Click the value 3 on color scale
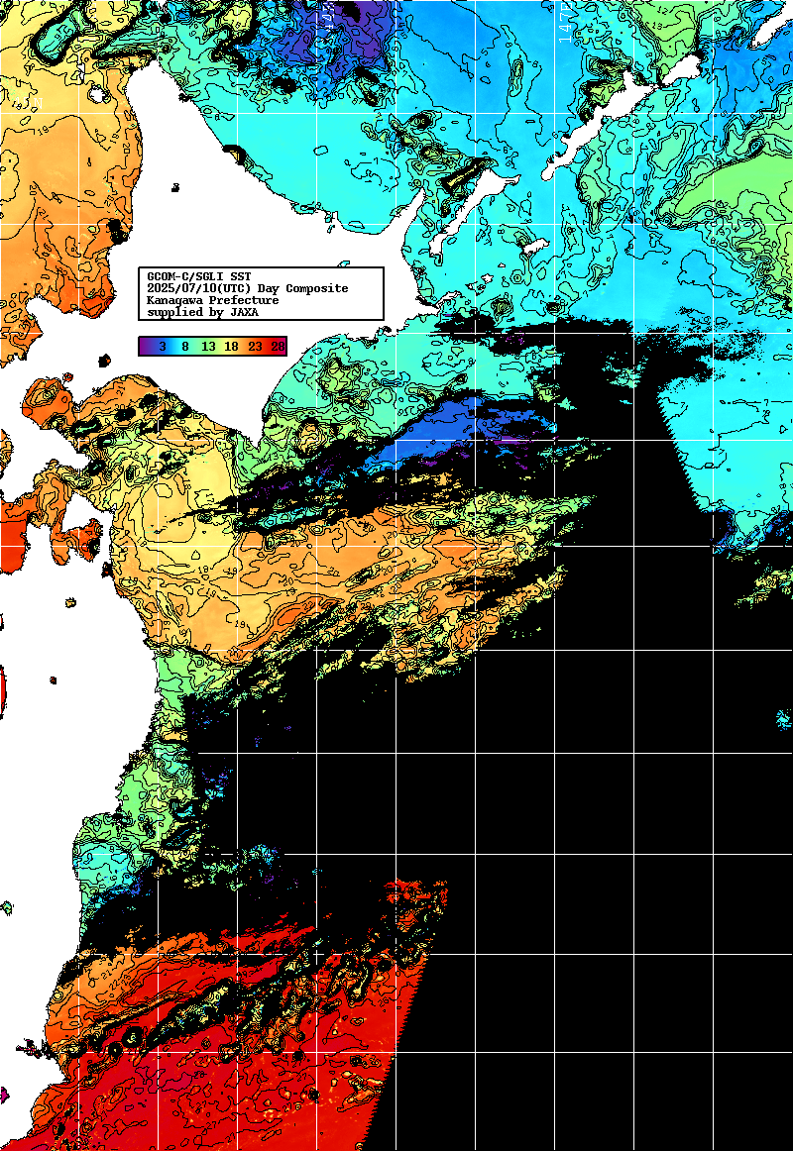Viewport: 793px width, 1151px height. pos(163,347)
